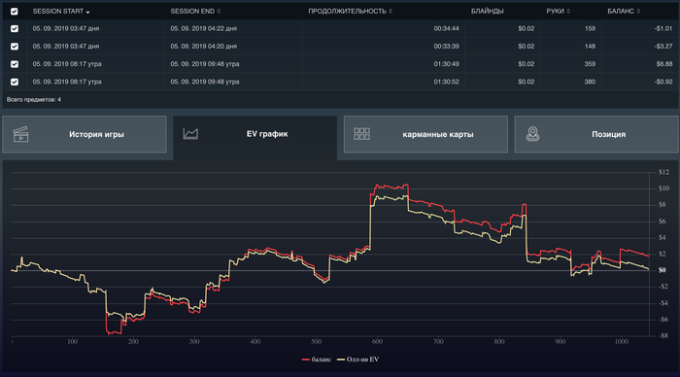Toggle the select-all checkbox in table header
Viewport: 680px width, 377px height.
(15, 12)
